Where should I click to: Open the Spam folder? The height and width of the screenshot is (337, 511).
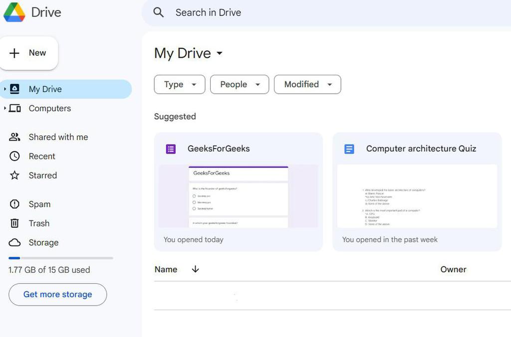(39, 204)
